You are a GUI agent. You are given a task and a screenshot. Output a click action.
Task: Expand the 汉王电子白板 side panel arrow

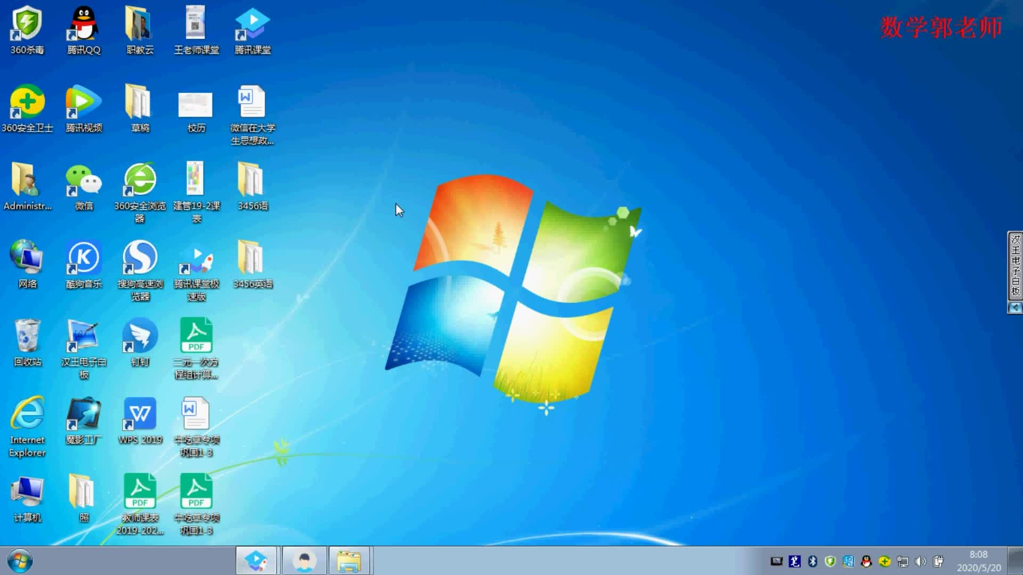(x=1015, y=308)
